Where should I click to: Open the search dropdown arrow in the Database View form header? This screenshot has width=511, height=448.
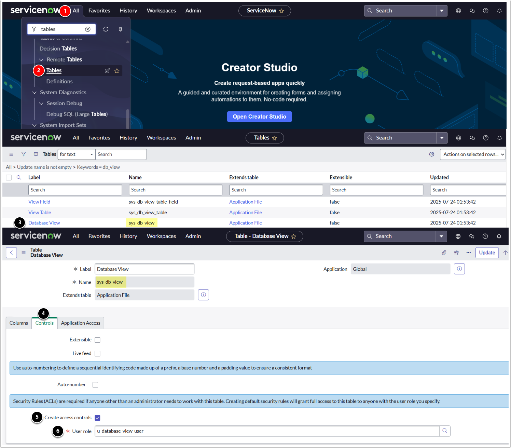441,236
